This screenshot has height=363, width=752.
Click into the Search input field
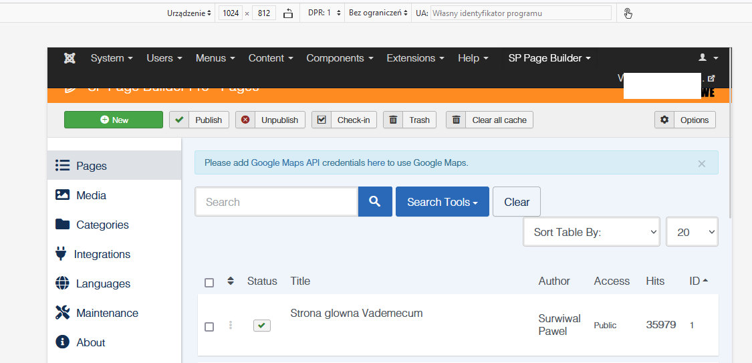click(x=276, y=202)
